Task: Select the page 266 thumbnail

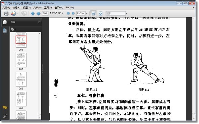Action: [x=21, y=40]
